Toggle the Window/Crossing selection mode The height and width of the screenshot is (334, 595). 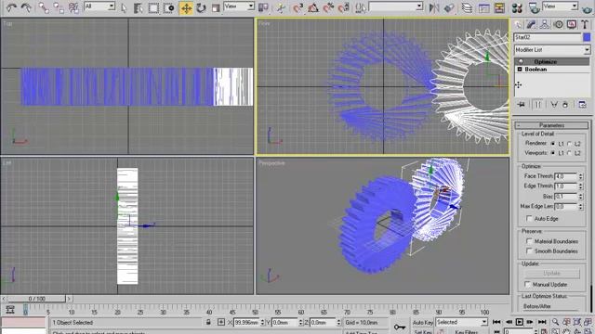pos(169,7)
